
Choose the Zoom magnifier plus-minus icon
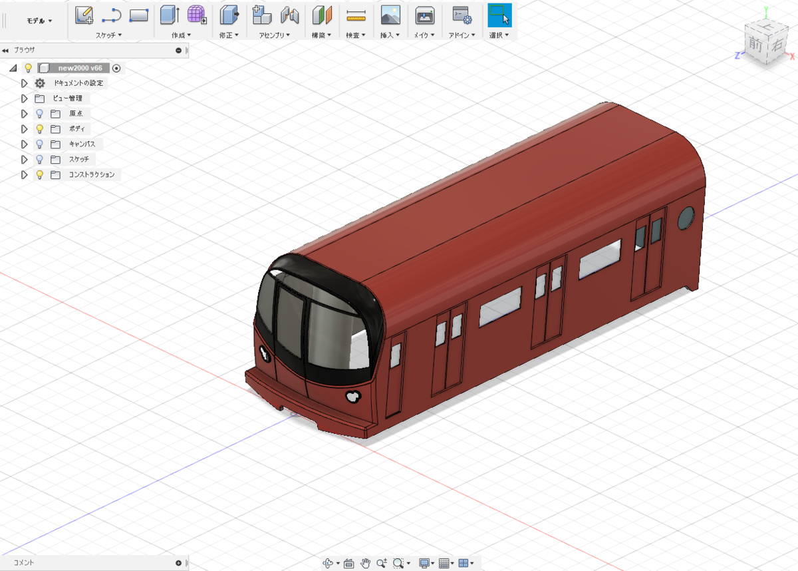(x=382, y=563)
